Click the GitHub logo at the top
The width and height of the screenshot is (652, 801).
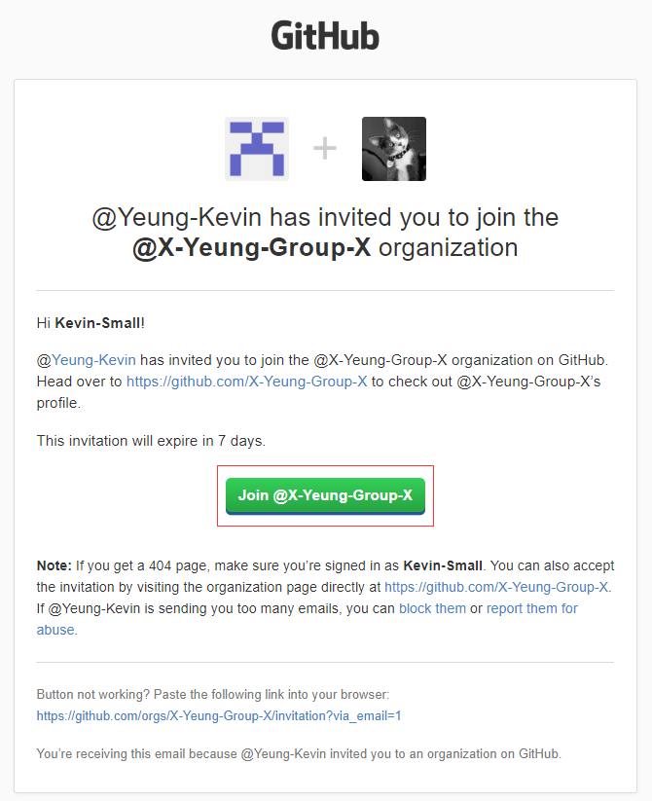(x=325, y=36)
